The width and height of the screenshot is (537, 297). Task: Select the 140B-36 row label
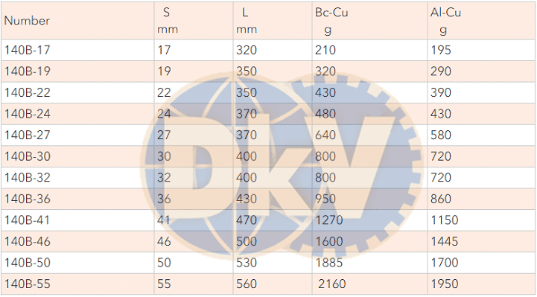coord(27,199)
